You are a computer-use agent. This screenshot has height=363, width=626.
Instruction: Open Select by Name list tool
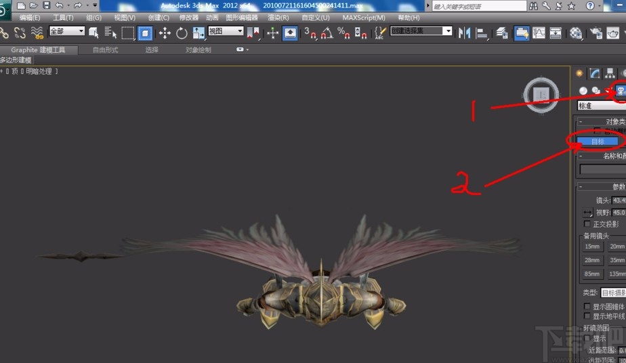[110, 33]
